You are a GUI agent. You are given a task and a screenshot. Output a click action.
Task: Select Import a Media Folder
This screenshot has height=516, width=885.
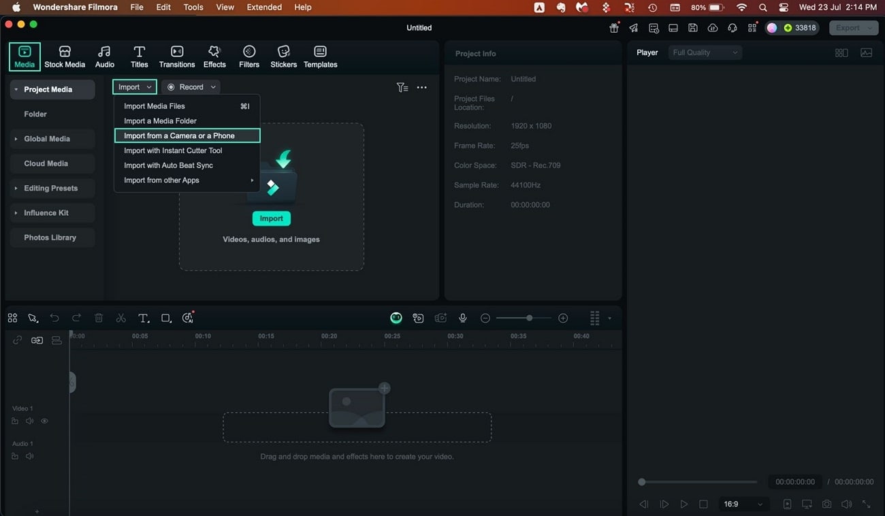coord(187,121)
